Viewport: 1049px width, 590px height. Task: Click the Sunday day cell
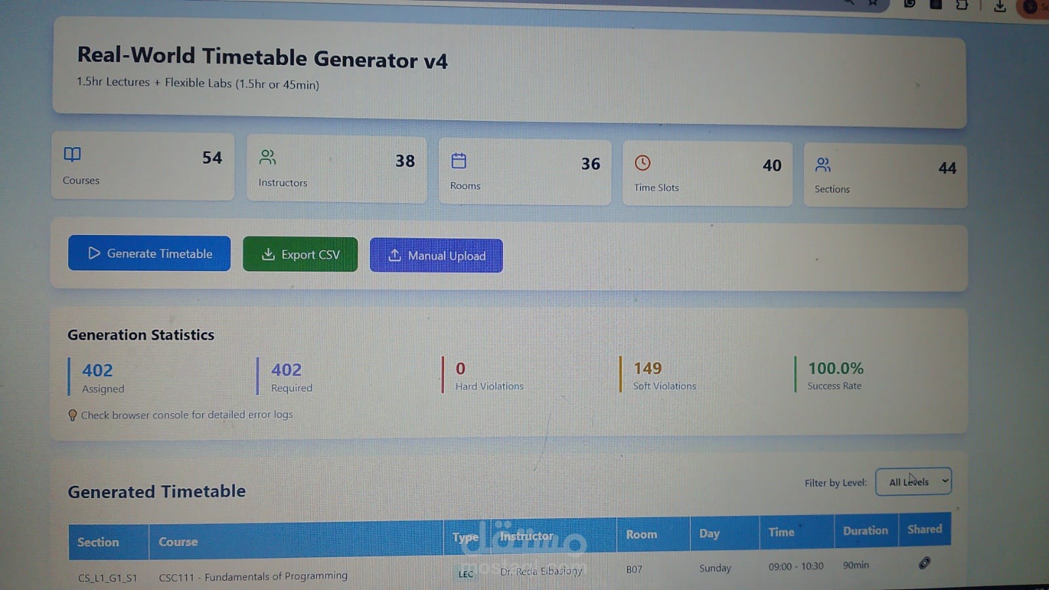tap(715, 568)
